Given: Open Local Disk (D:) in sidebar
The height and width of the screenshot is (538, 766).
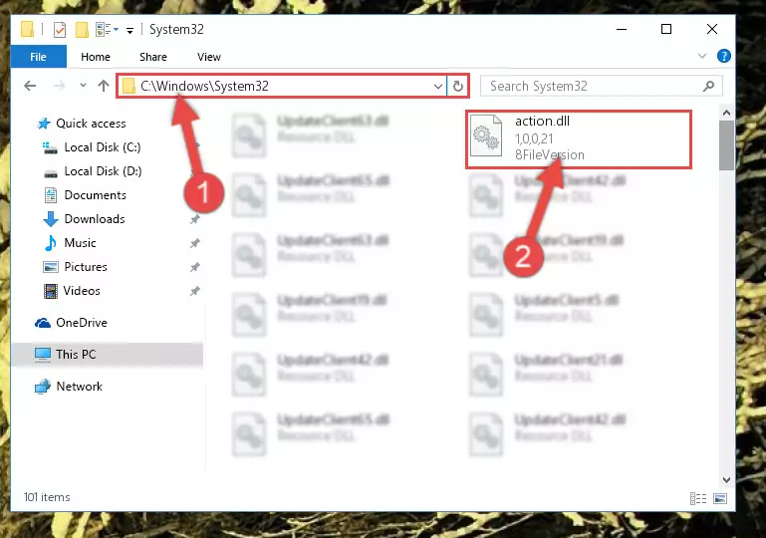Looking at the screenshot, I should coord(103,171).
